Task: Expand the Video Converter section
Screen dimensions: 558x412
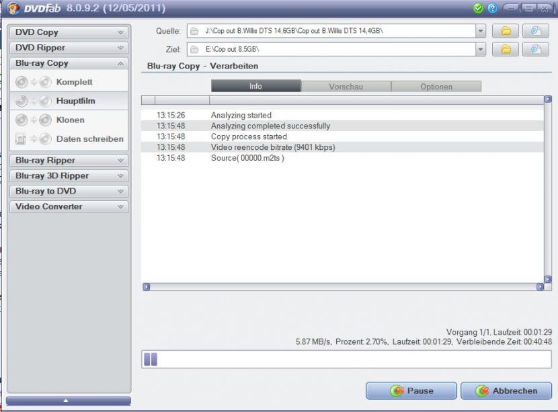Action: click(69, 207)
